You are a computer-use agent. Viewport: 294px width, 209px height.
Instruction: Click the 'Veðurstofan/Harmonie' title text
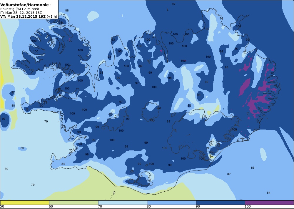pos(25,5)
